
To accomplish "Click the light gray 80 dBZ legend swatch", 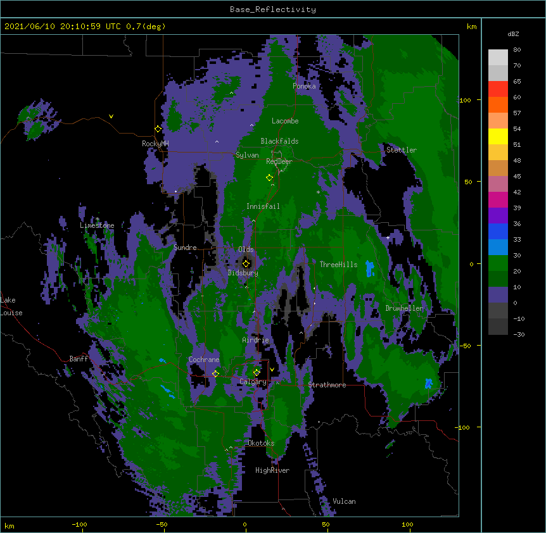I will (x=498, y=57).
